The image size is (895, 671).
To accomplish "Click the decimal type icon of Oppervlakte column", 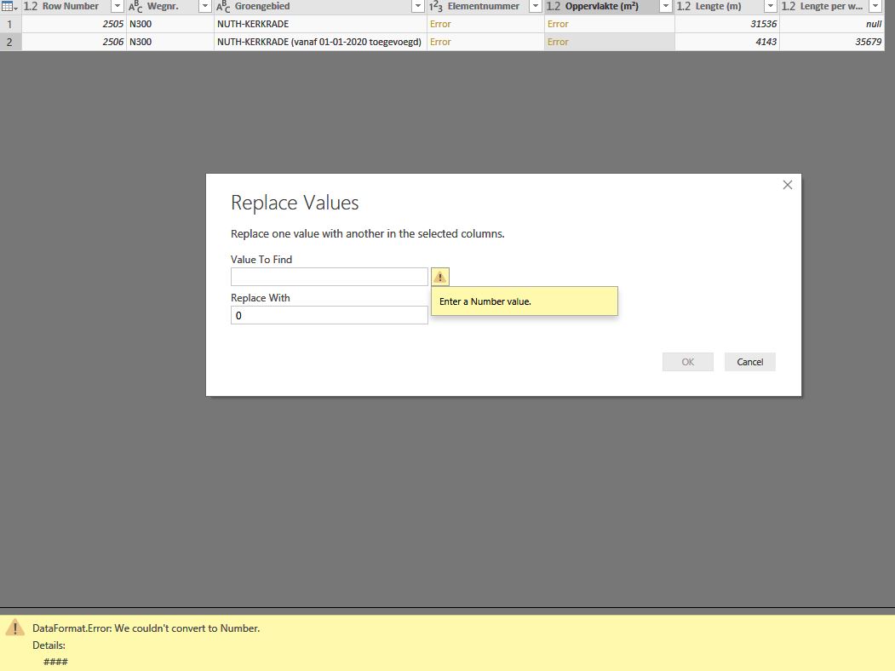I will 554,6.
